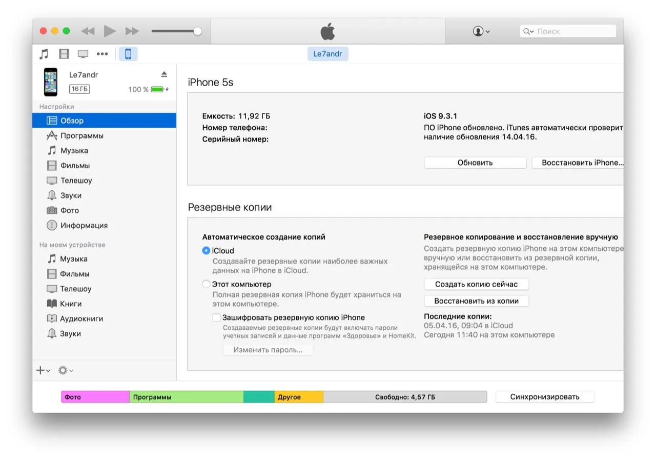Viewport: 656px width, 459px height.
Task: Open the account user menu
Action: coord(481,31)
